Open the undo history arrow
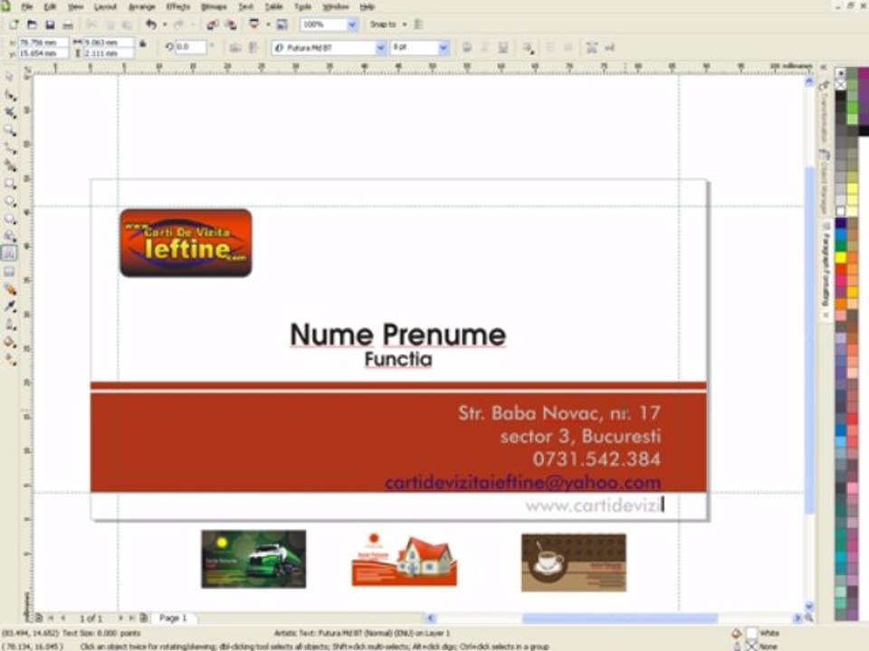Viewport: 869px width, 651px height. (x=165, y=24)
